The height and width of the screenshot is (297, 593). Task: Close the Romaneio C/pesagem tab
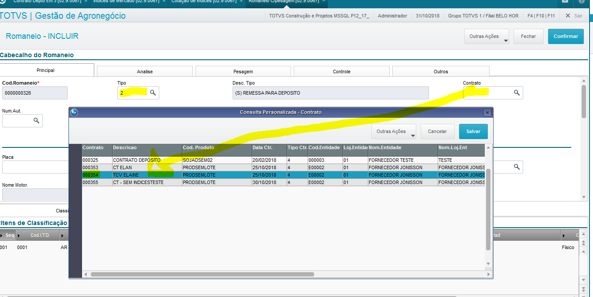(324, 1)
